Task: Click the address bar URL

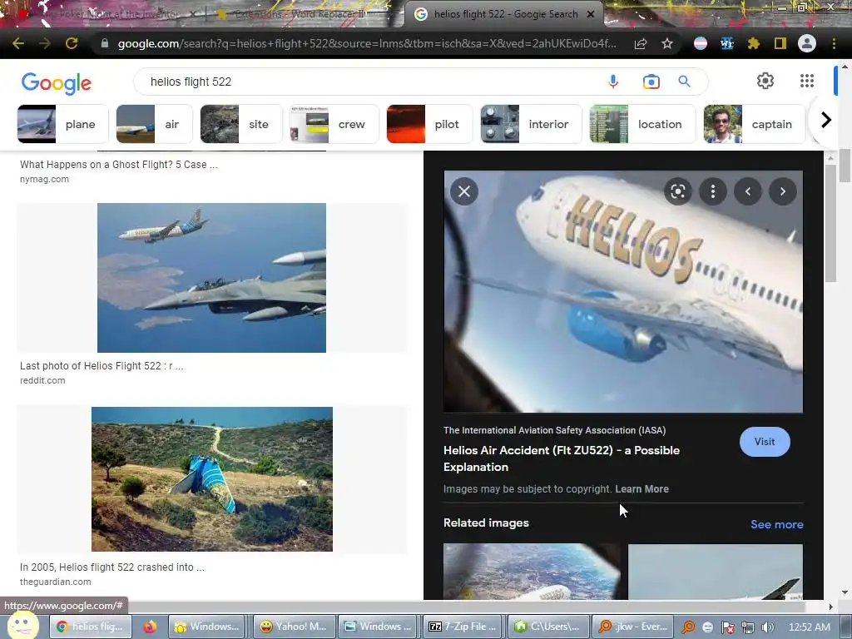Action: tap(367, 43)
